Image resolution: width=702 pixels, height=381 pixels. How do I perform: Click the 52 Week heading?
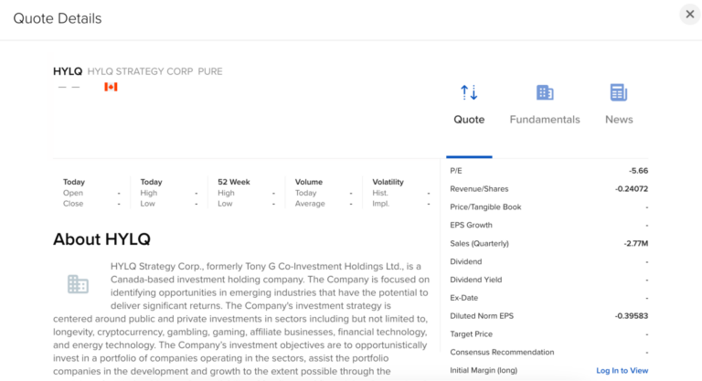point(234,182)
